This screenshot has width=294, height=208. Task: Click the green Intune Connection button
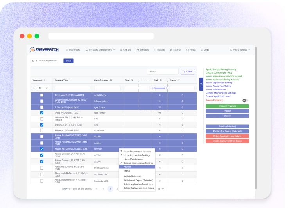pyautogui.click(x=227, y=106)
